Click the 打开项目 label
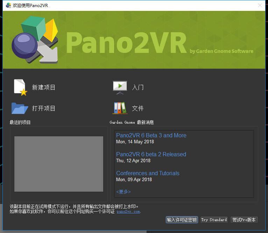 point(44,108)
